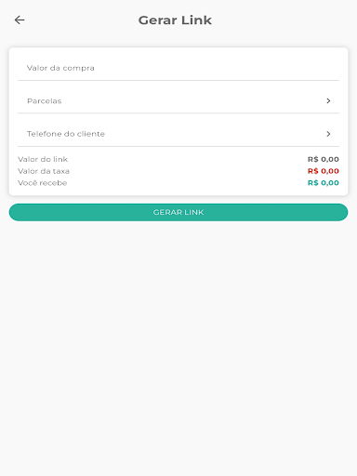Click the Gerar Link page title
357x476 pixels.
pos(175,20)
